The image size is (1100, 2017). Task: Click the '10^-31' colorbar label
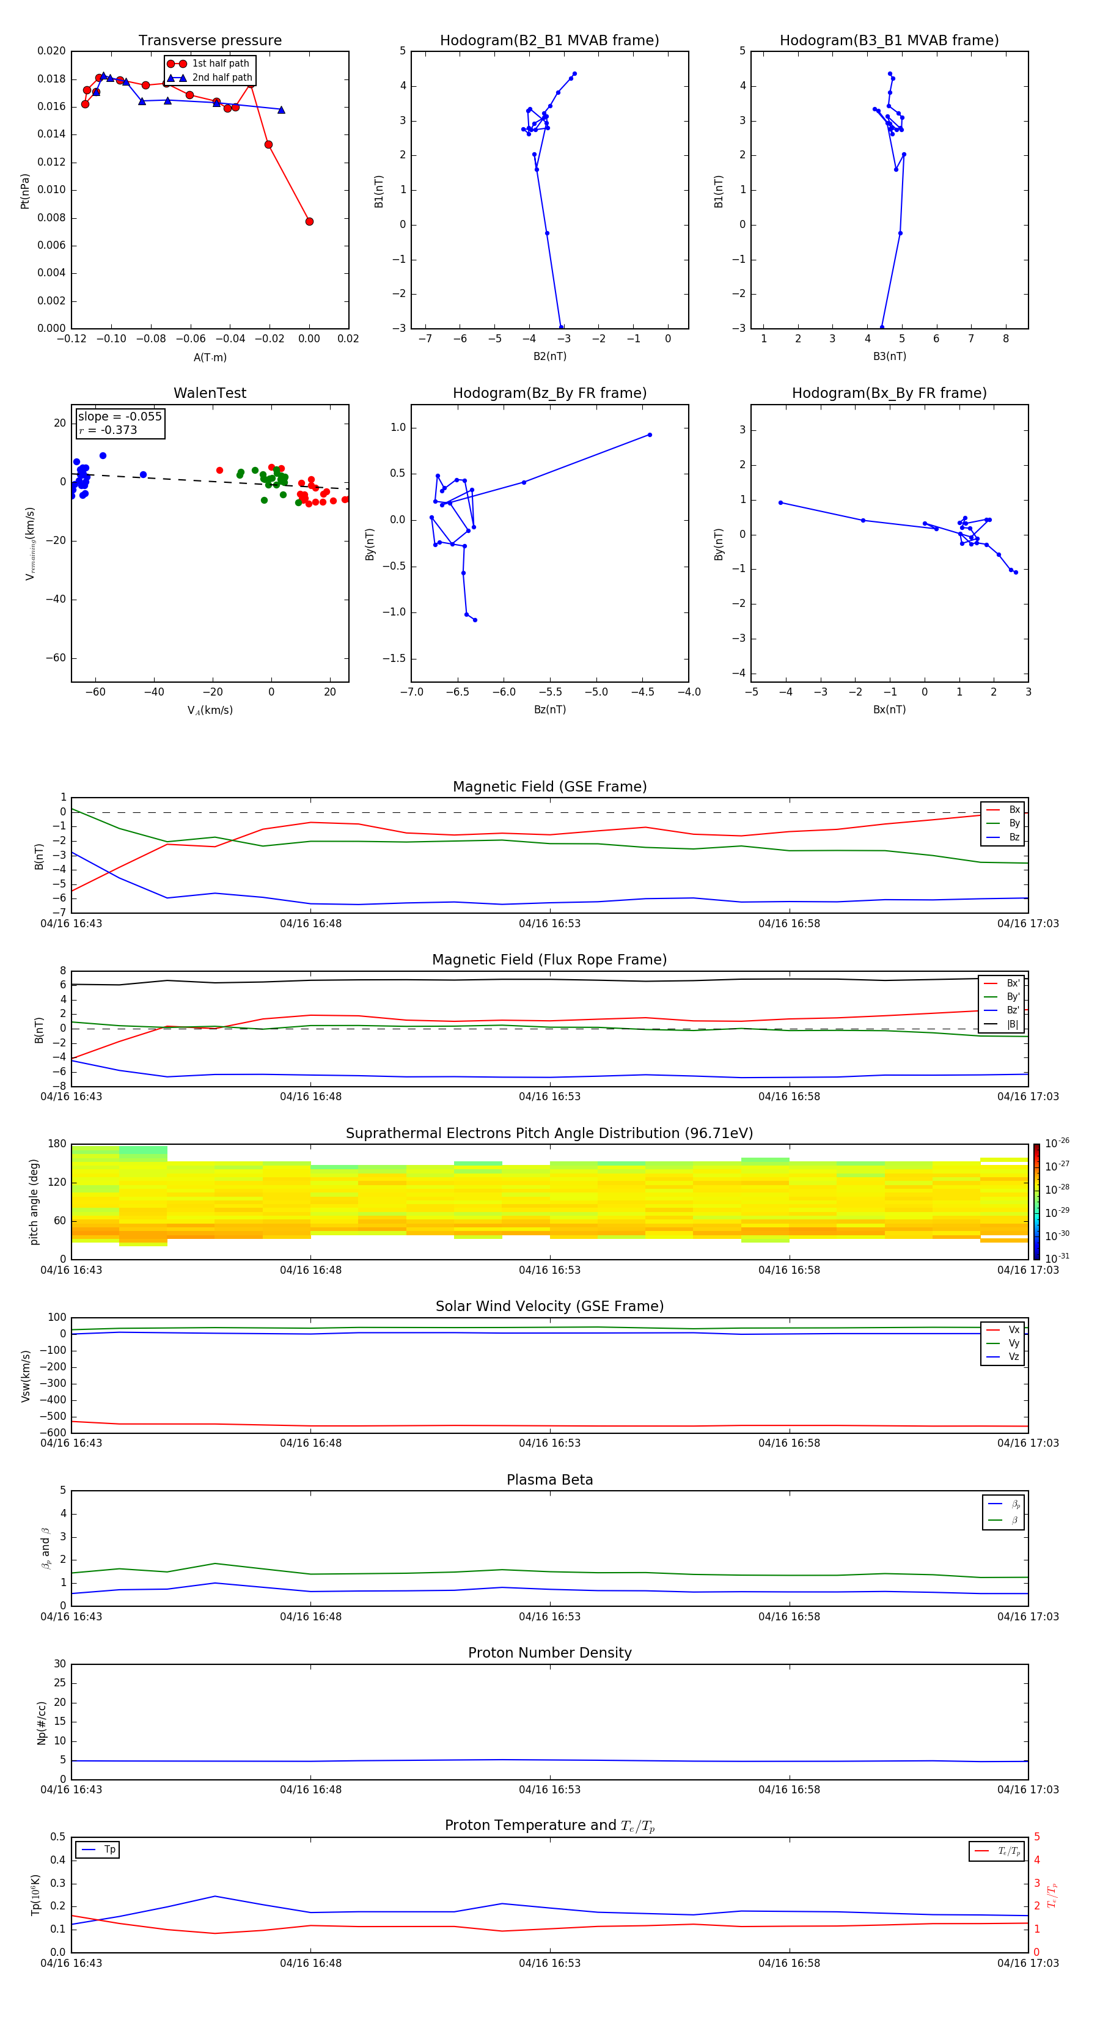point(1057,1258)
